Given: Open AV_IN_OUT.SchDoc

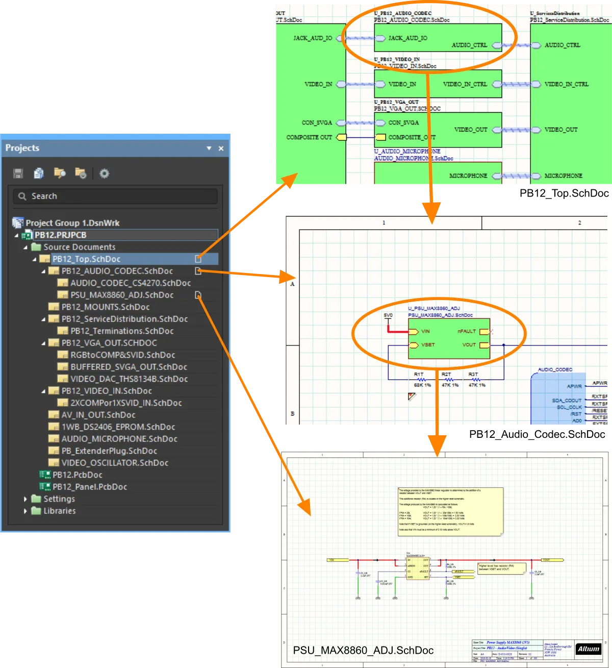Looking at the screenshot, I should (98, 415).
